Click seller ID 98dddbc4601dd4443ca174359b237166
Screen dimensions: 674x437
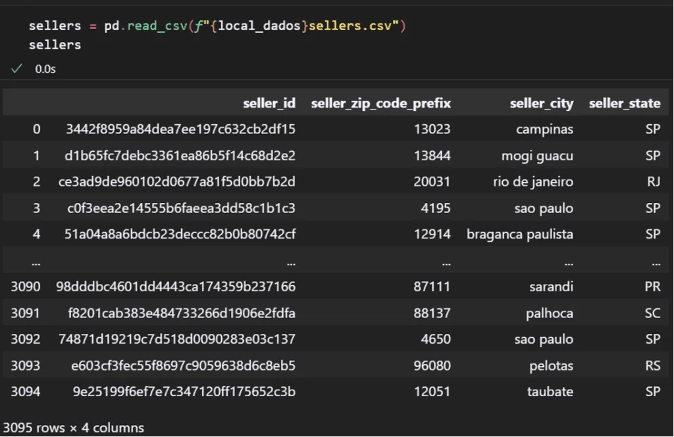tap(176, 287)
